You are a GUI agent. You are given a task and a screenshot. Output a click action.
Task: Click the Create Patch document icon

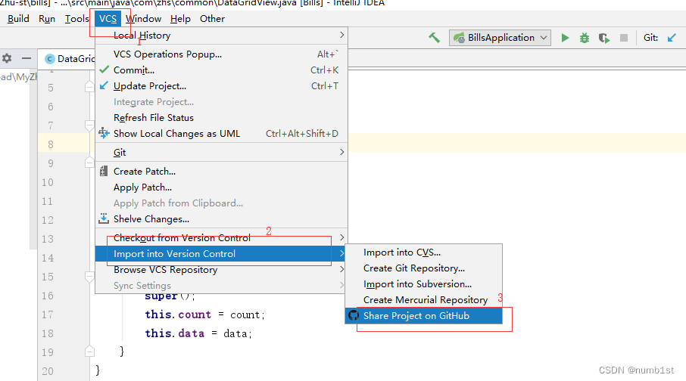click(x=103, y=172)
